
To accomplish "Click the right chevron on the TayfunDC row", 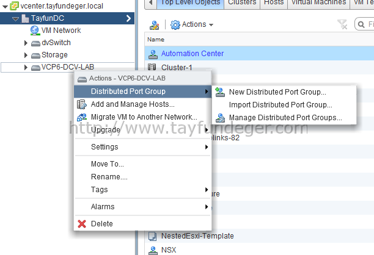I will pyautogui.click(x=128, y=18).
